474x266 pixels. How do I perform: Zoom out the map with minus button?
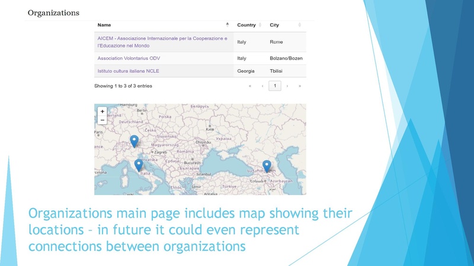coord(103,120)
